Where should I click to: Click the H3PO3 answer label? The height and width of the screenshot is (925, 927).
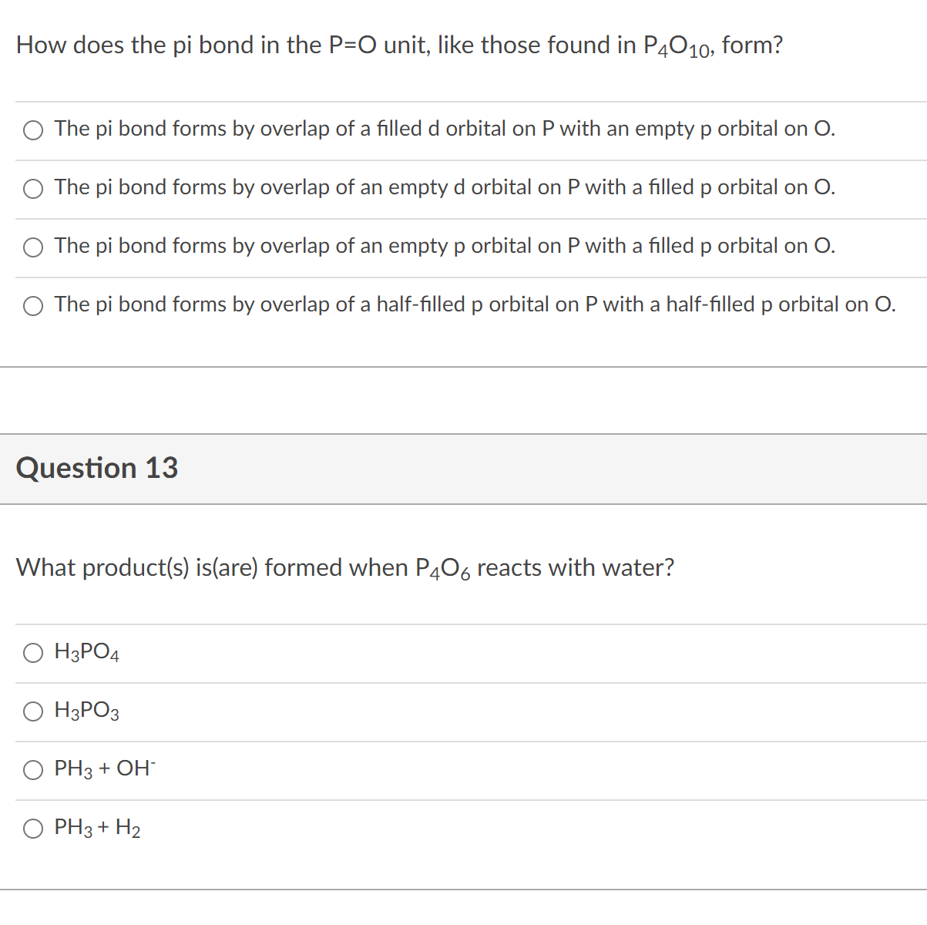pos(87,711)
